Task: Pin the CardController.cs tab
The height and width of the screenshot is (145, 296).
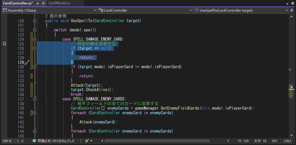Action: (38, 3)
